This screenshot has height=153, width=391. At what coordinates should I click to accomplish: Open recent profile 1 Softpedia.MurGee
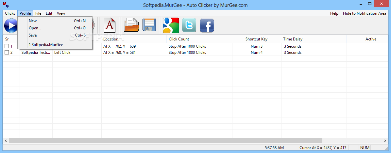pos(55,45)
